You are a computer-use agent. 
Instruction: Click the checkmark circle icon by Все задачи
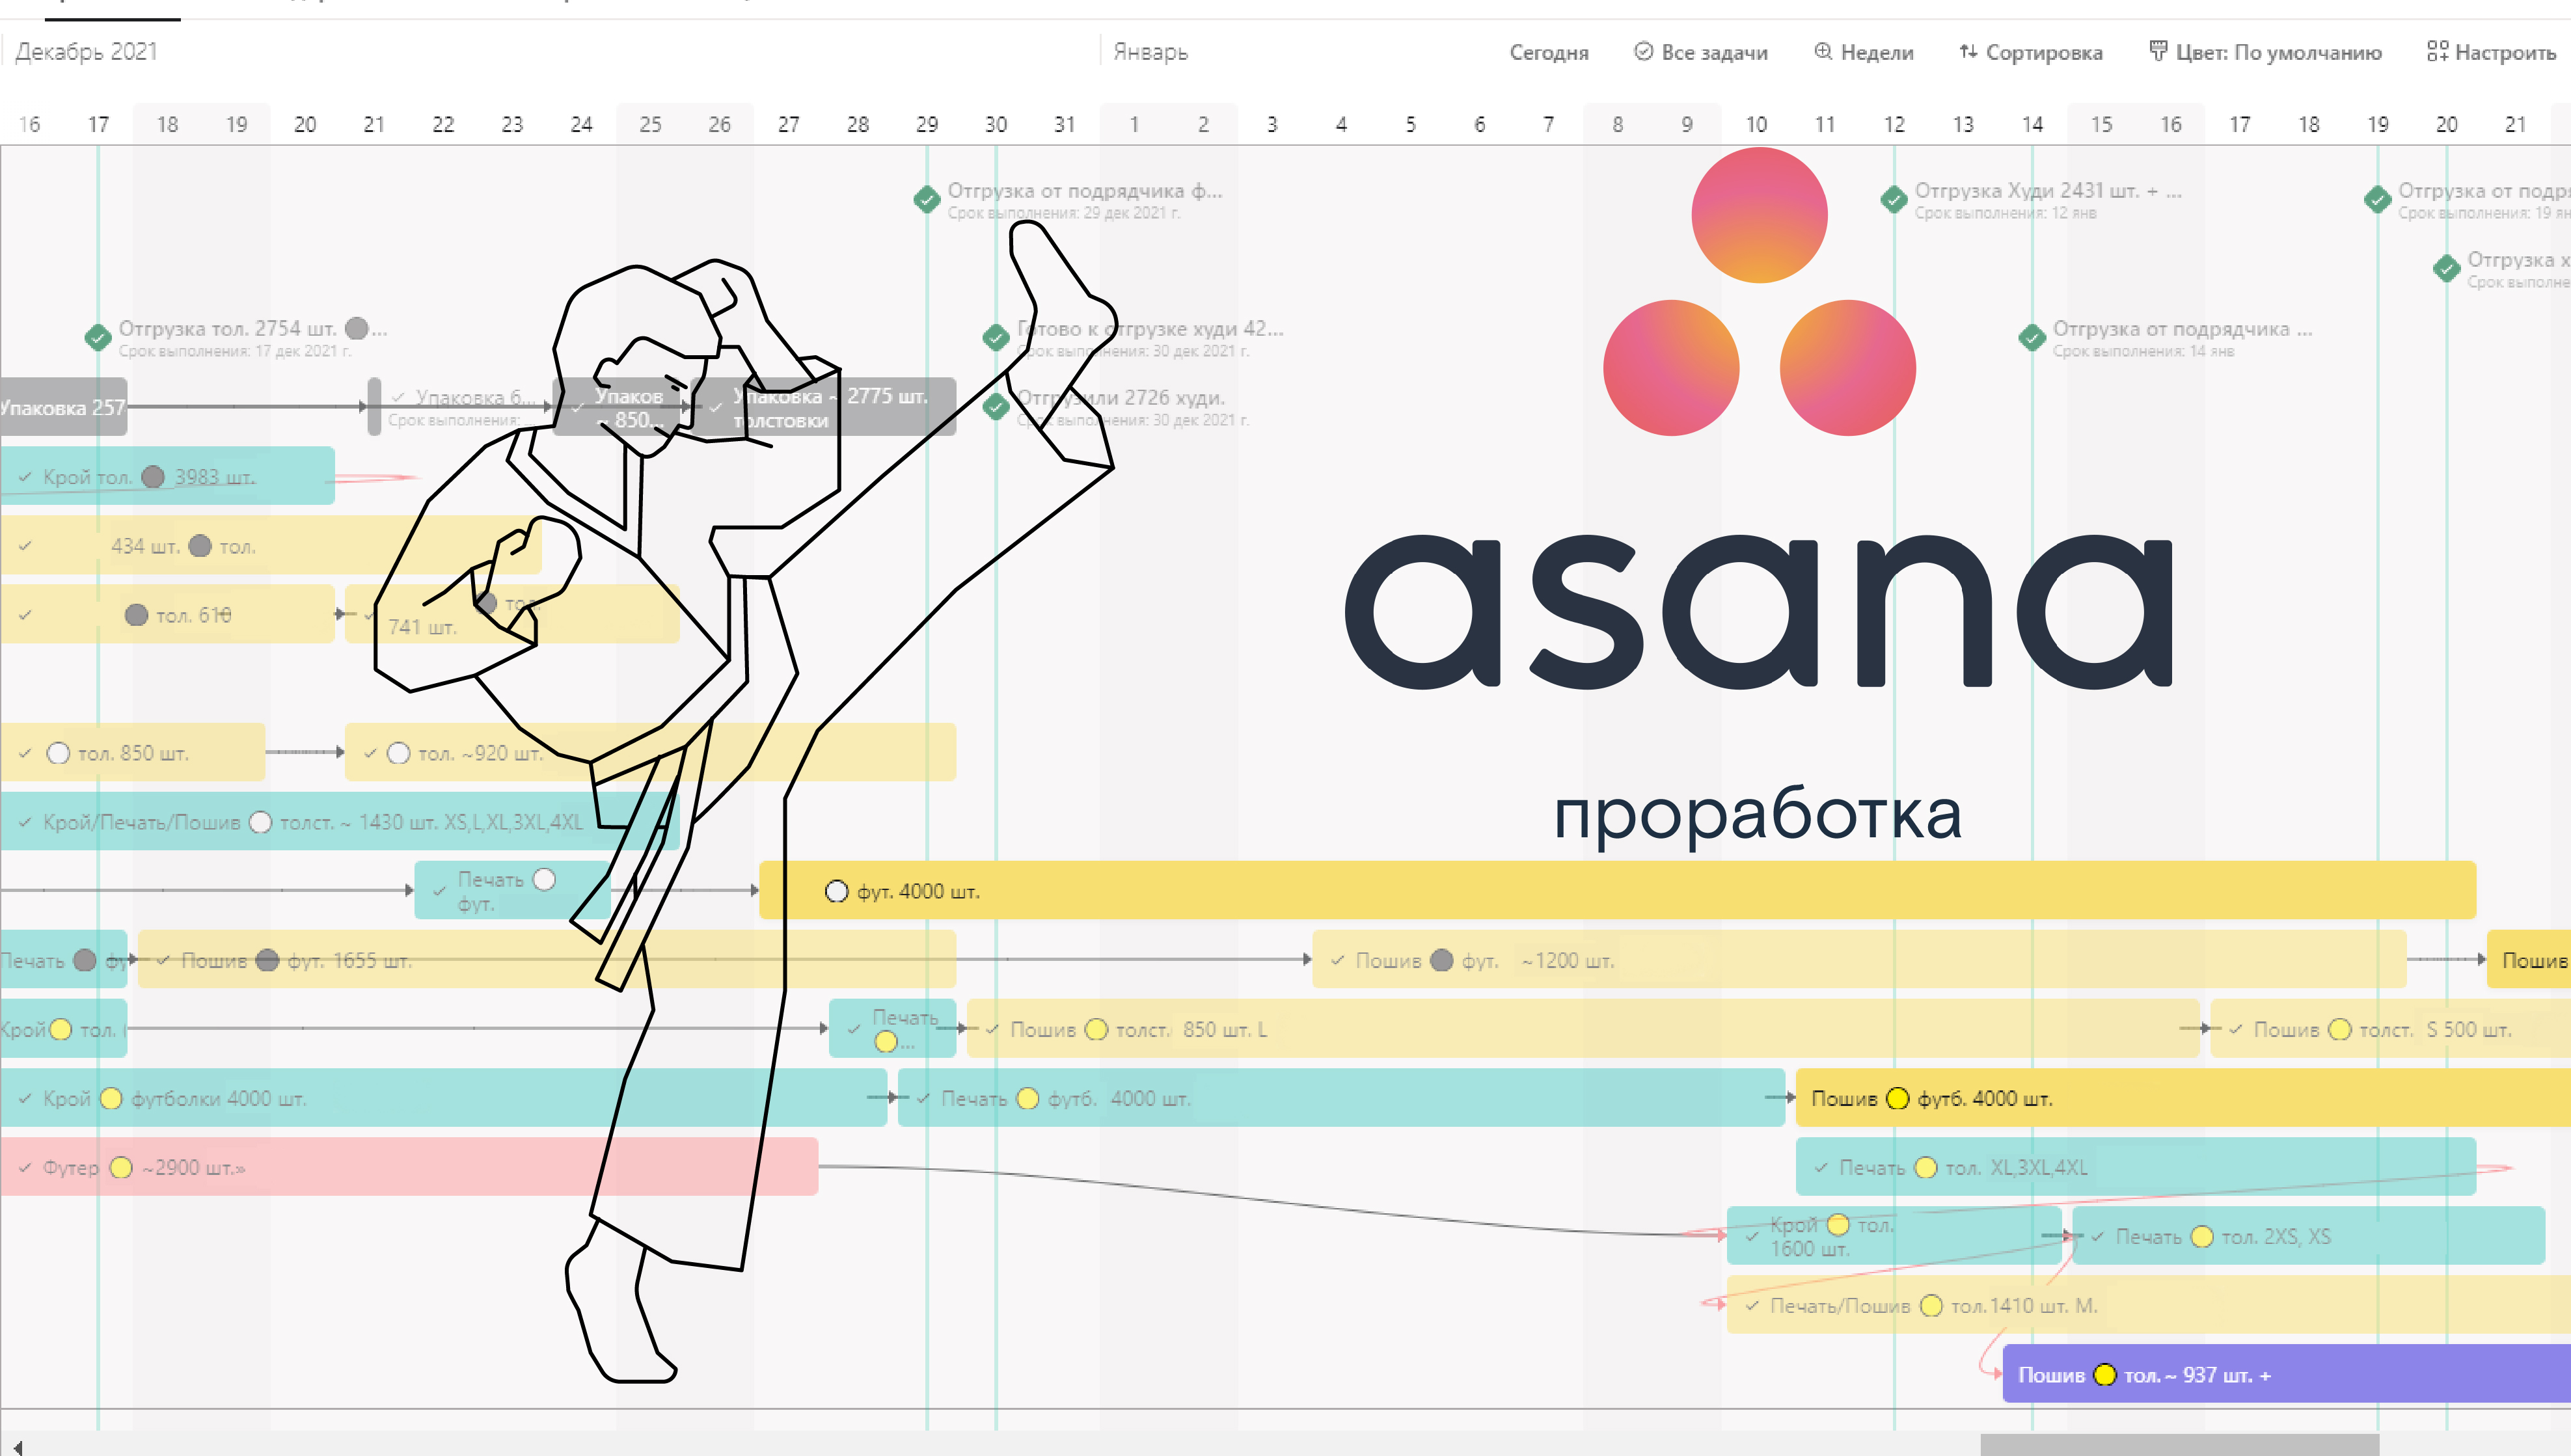pyautogui.click(x=1643, y=51)
